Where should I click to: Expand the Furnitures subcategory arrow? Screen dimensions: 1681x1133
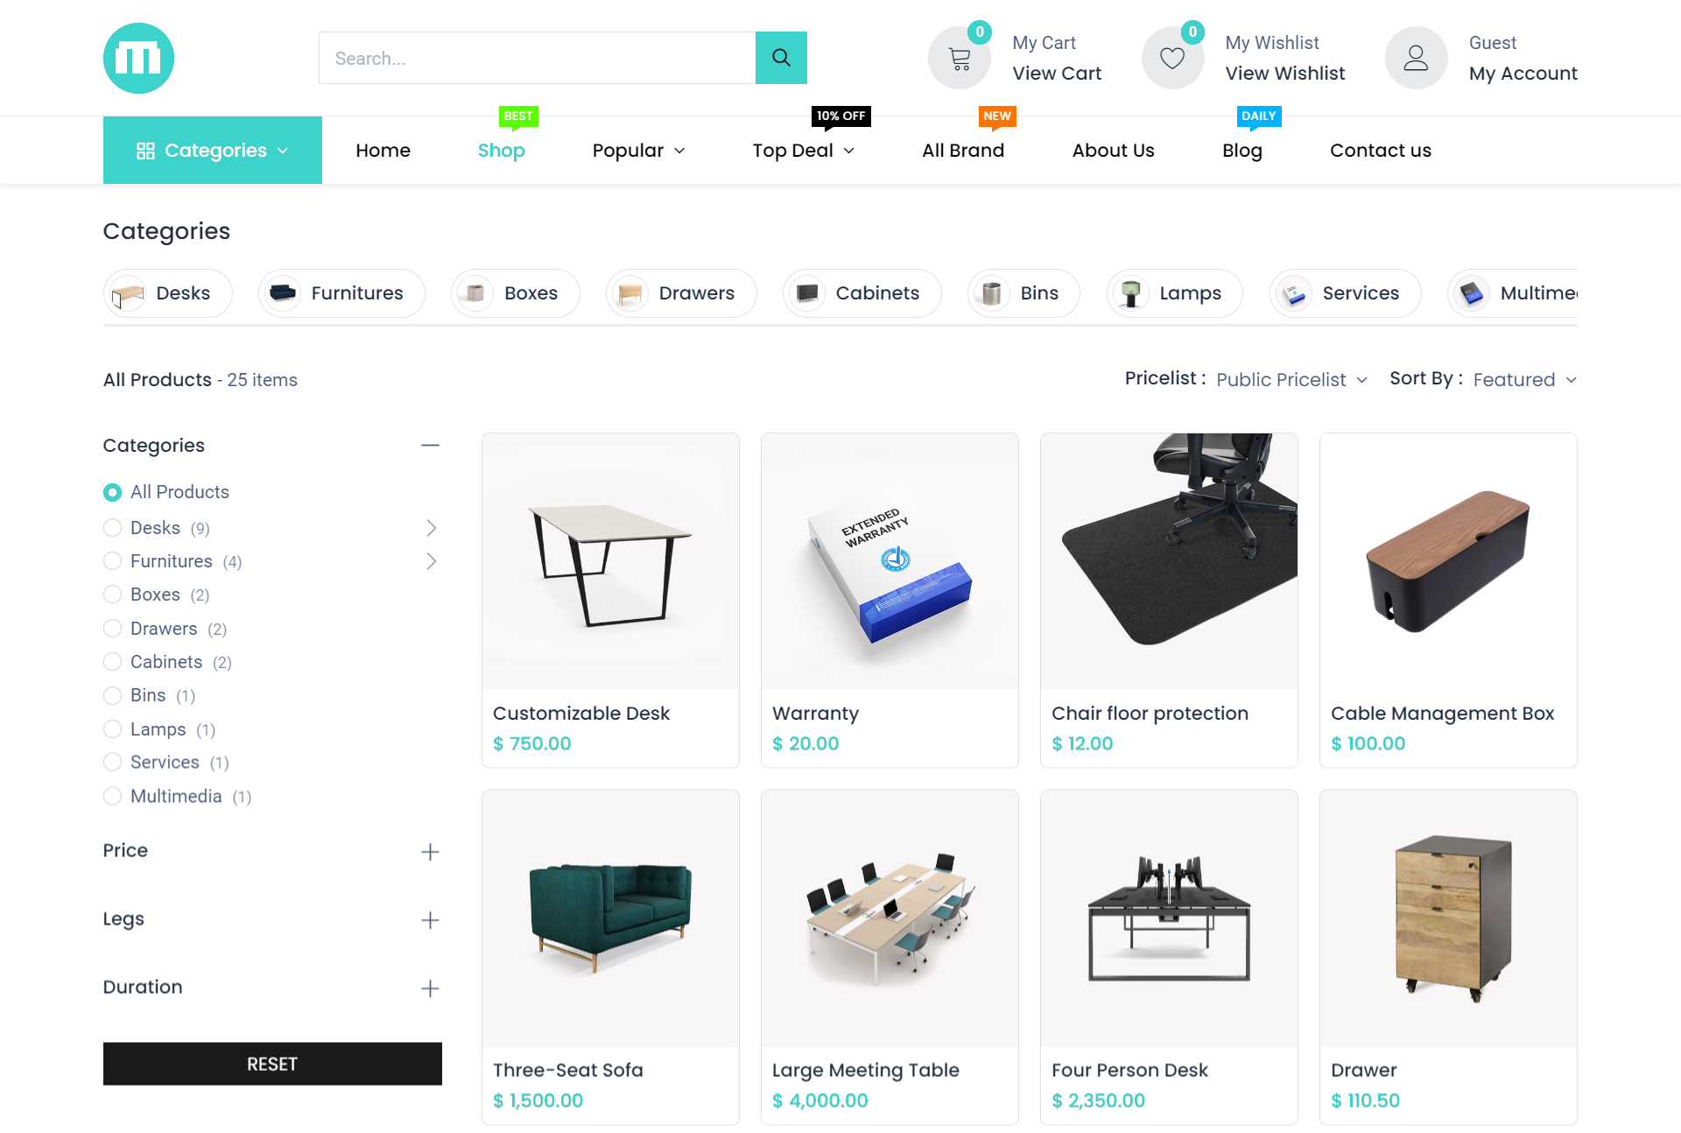tap(431, 561)
